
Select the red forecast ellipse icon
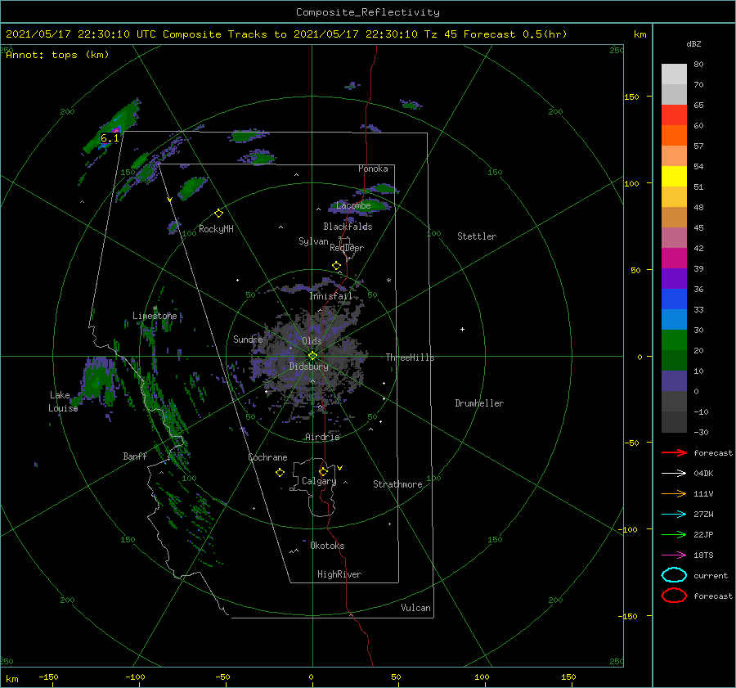pyautogui.click(x=674, y=596)
